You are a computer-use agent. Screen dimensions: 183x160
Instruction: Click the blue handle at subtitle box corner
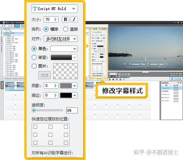(126, 59)
